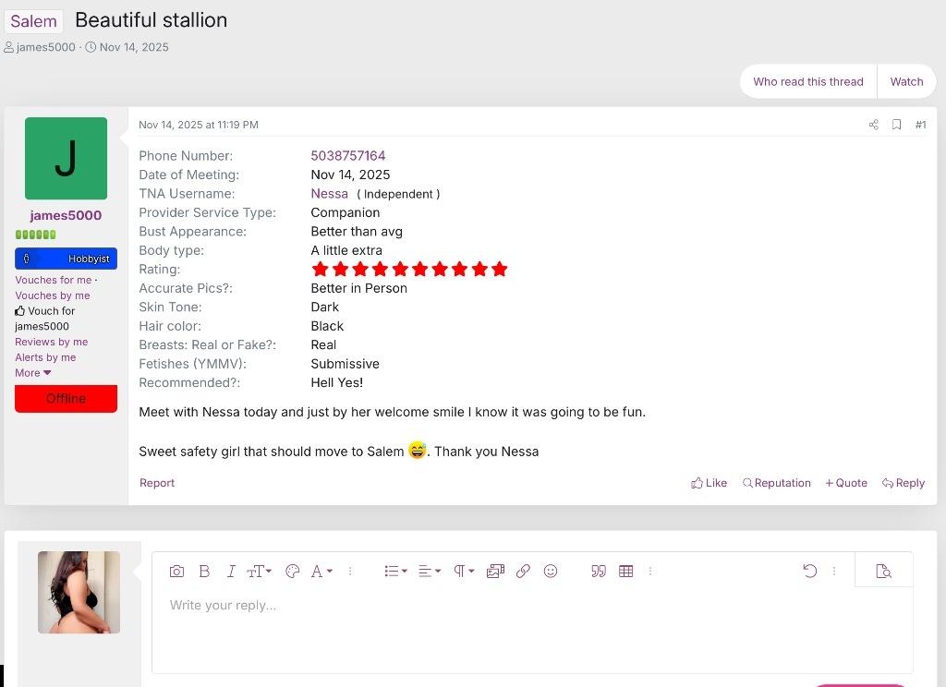Viewport: 946px width, 687px height.
Task: Click the share icon on post #1
Action: [874, 125]
